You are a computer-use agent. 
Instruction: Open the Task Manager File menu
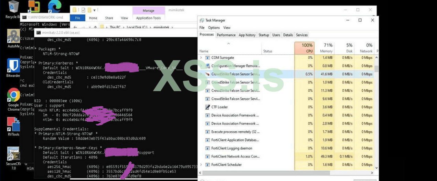point(202,28)
